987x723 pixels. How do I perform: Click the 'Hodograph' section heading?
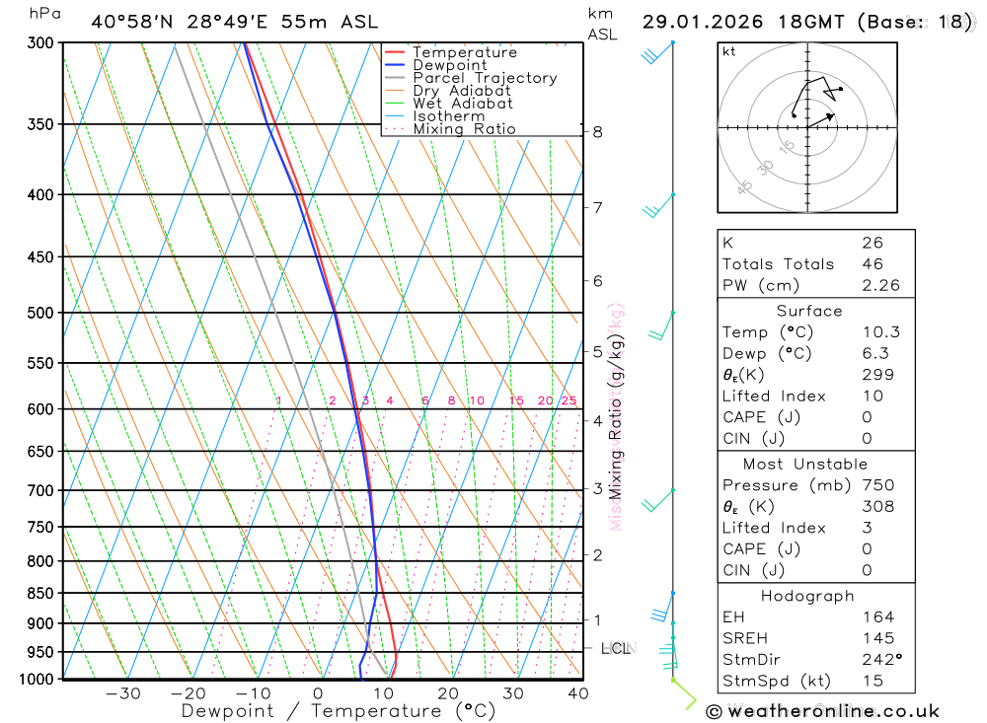coord(807,596)
